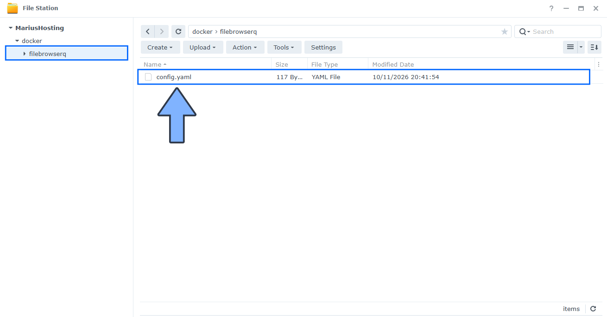Image resolution: width=607 pixels, height=317 pixels.
Task: Click the 117 Bytes size cell
Action: click(290, 77)
